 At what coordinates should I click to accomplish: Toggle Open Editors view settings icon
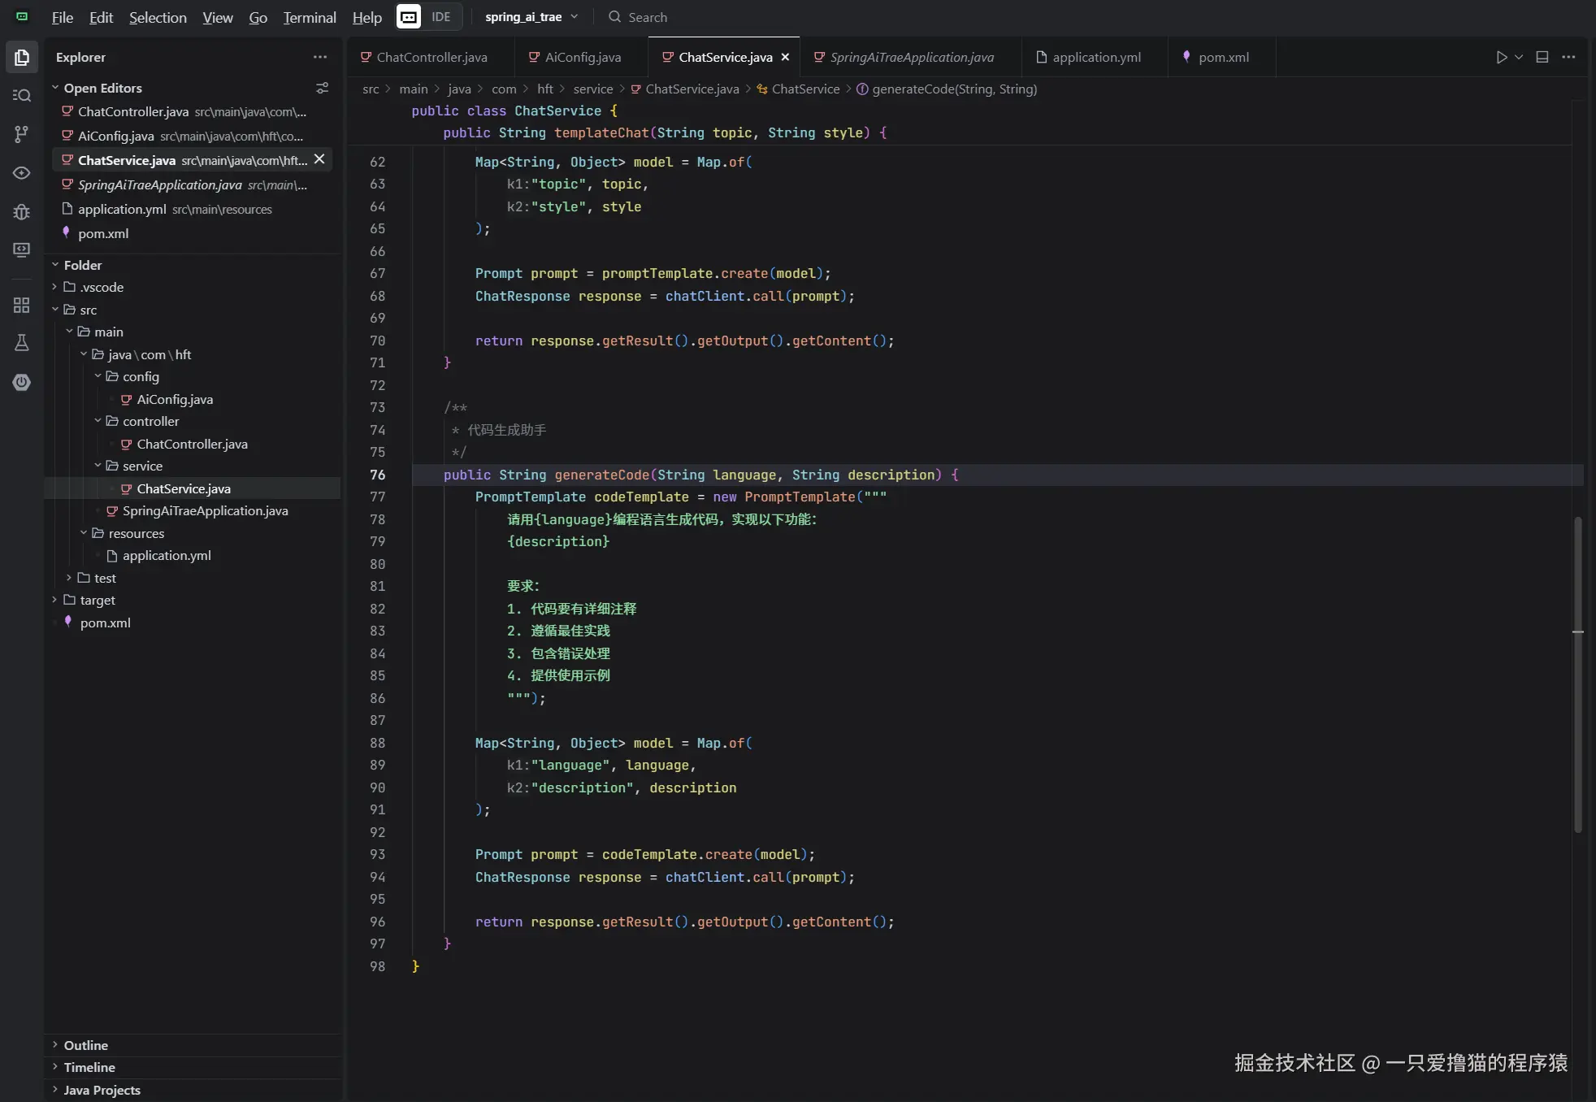pyautogui.click(x=322, y=88)
